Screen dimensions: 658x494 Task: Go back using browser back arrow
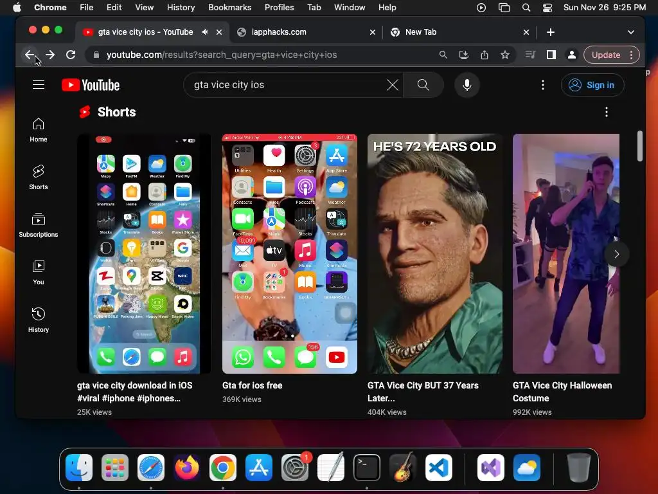tap(29, 55)
